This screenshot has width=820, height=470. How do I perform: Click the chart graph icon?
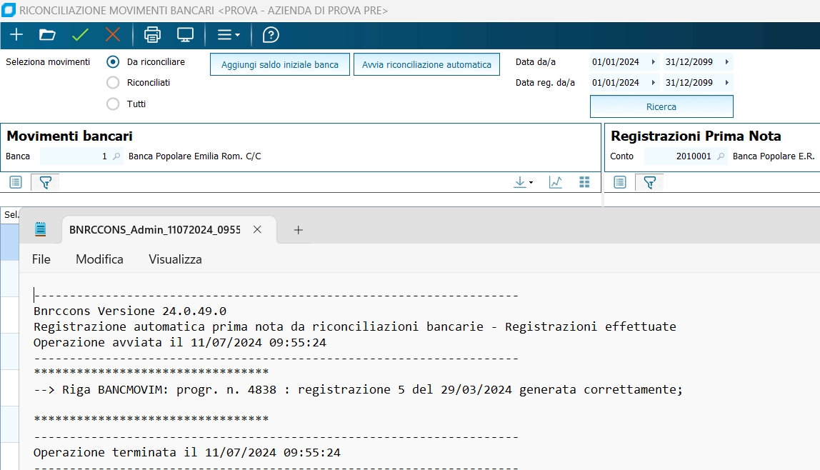tap(556, 182)
